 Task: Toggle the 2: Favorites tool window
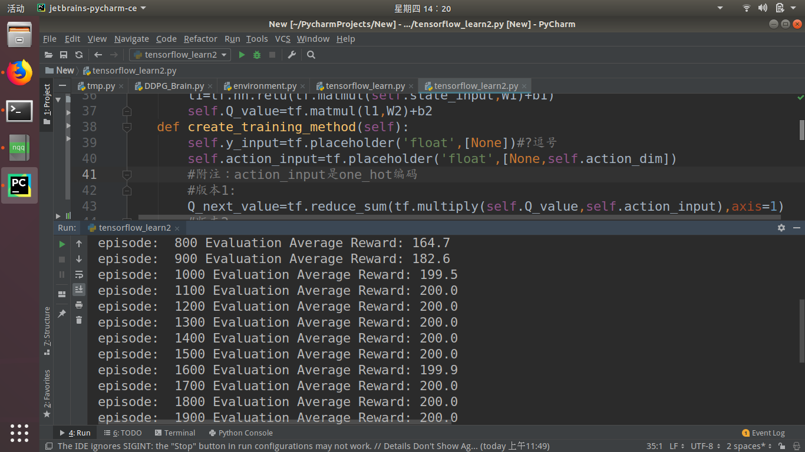tap(47, 393)
